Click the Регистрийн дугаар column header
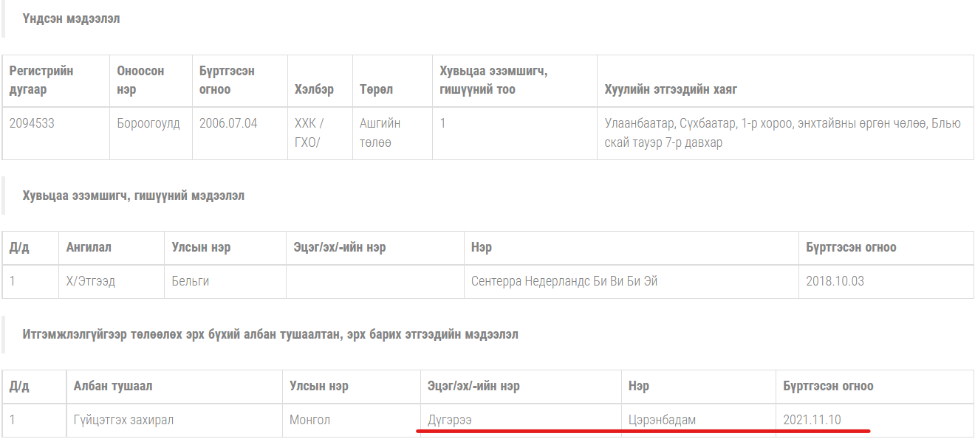Viewport: 975px width, 439px height. tap(41, 80)
